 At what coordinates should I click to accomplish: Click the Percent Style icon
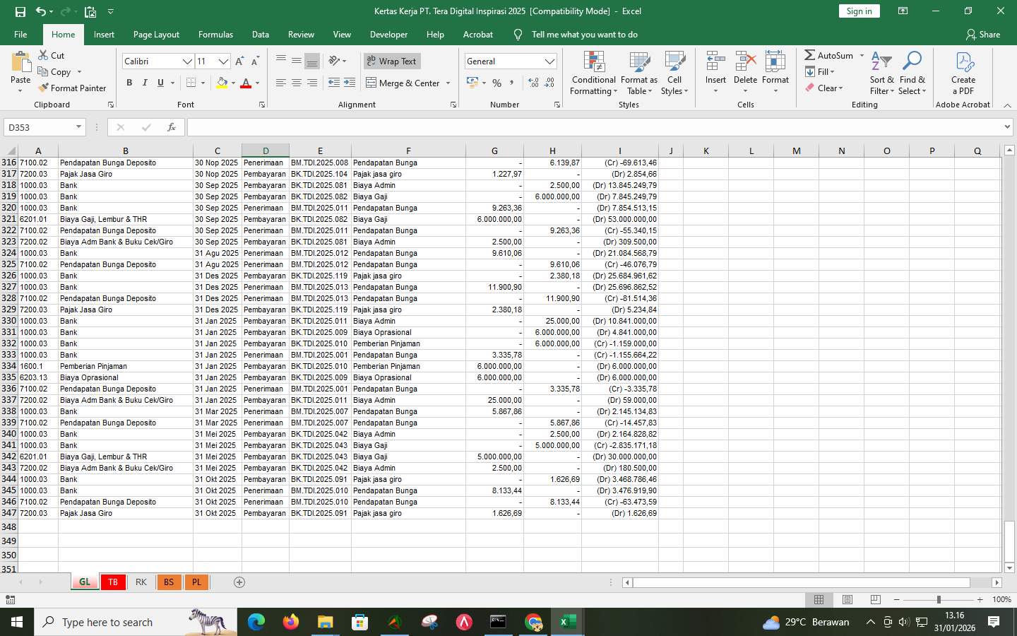coord(496,83)
